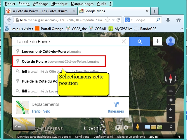Toggle the tilt view button

point(171,91)
